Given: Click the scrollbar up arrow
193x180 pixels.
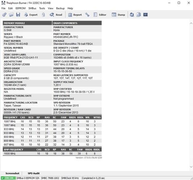Looking at the screenshot, I should (191, 23).
